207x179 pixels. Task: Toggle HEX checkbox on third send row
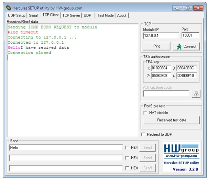(127, 168)
